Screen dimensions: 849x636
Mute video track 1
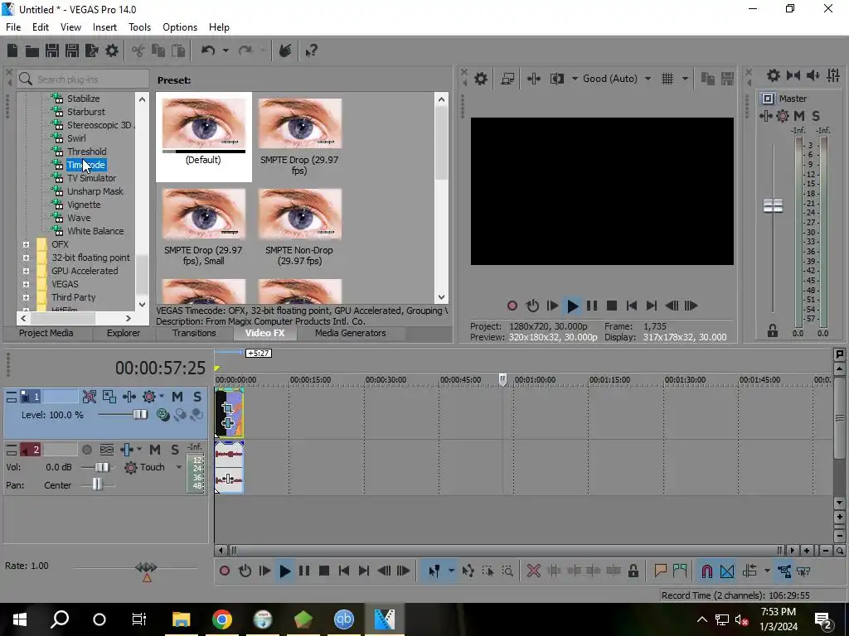pos(177,397)
